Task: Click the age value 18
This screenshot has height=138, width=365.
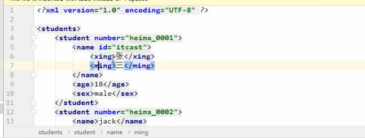Action: point(99,84)
